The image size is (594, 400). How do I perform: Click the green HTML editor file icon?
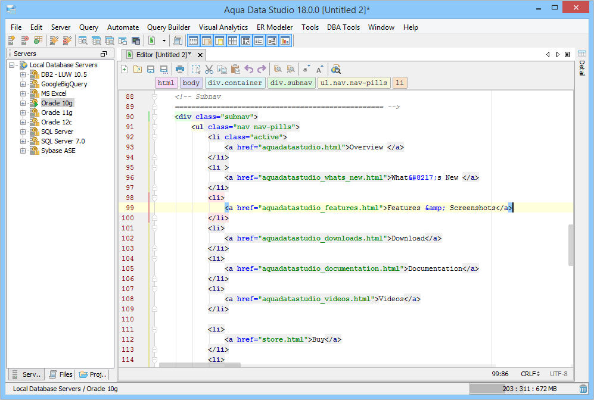[x=151, y=40]
